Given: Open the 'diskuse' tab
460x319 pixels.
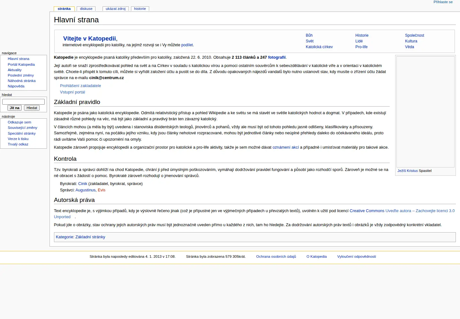Looking at the screenshot, I should [86, 9].
